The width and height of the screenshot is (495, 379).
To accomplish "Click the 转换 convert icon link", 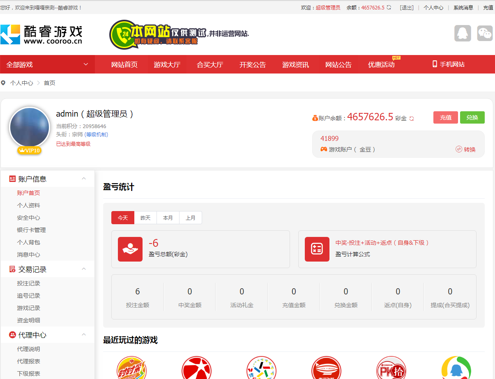I will coord(465,149).
